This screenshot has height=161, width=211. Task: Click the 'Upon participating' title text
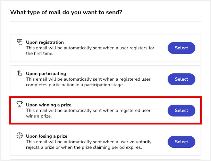point(46,74)
